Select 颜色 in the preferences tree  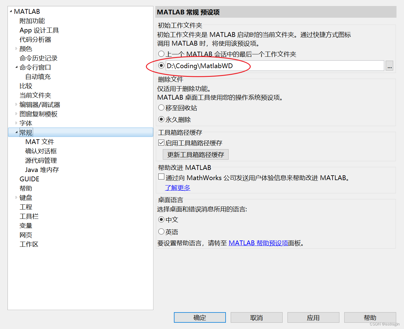coord(26,49)
